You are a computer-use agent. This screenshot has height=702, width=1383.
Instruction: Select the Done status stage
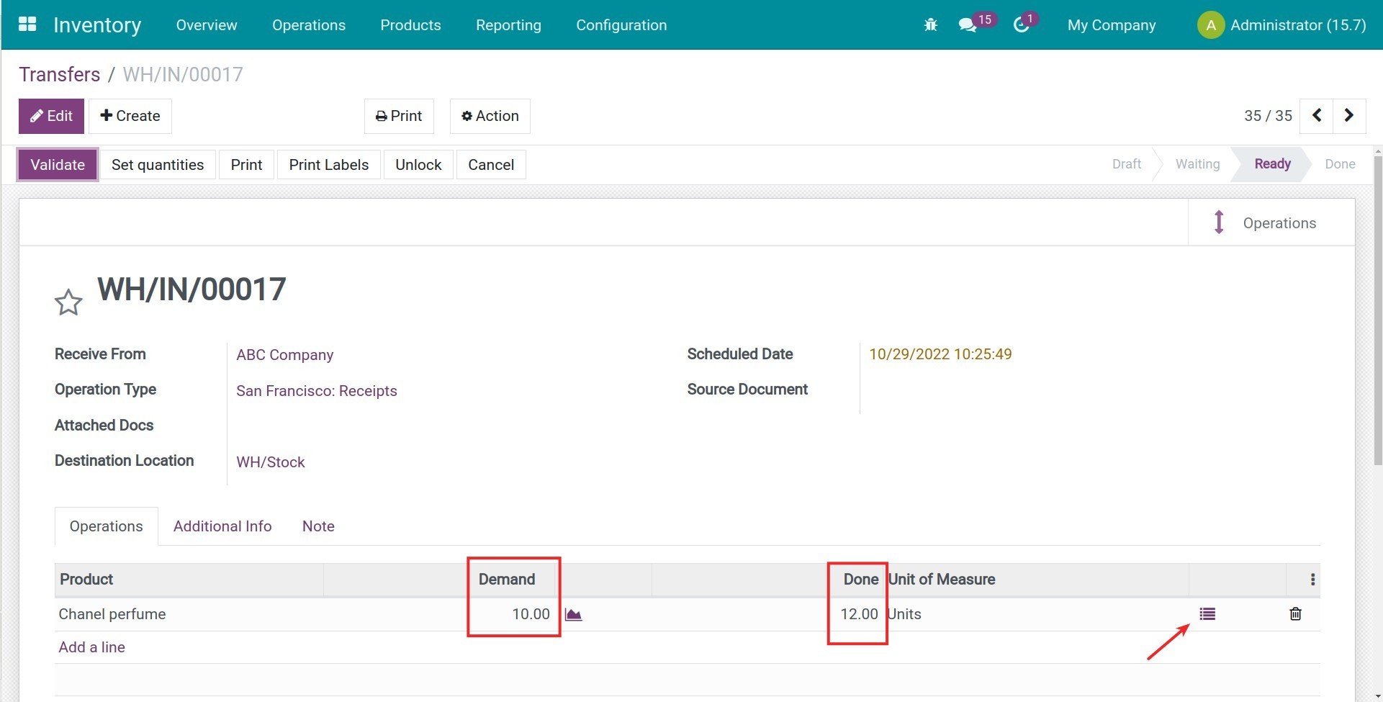coord(1339,164)
